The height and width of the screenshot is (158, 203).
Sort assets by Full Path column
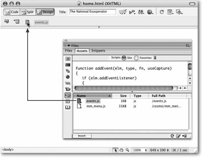[167, 96]
